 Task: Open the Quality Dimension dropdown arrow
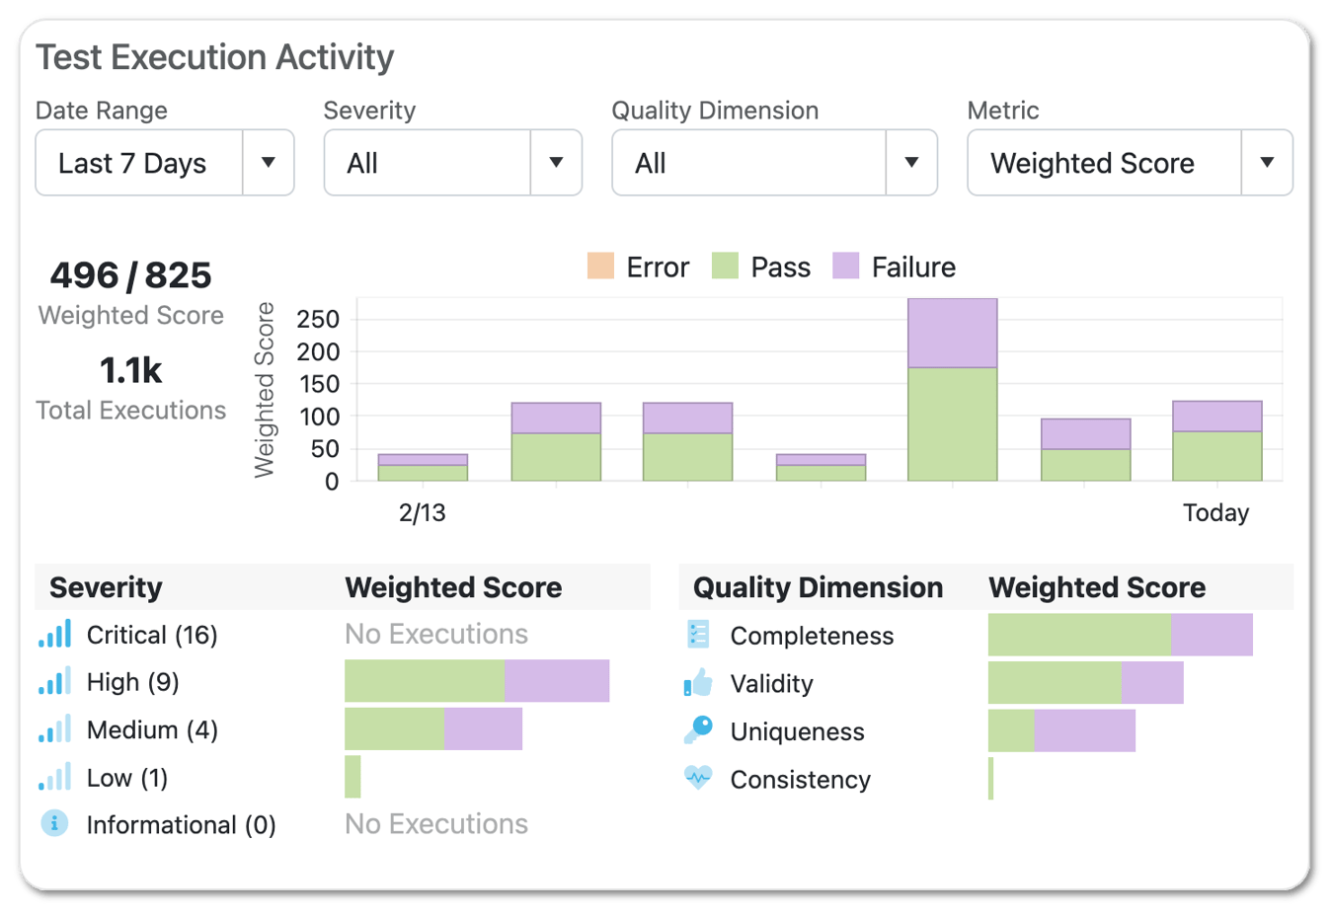911,163
